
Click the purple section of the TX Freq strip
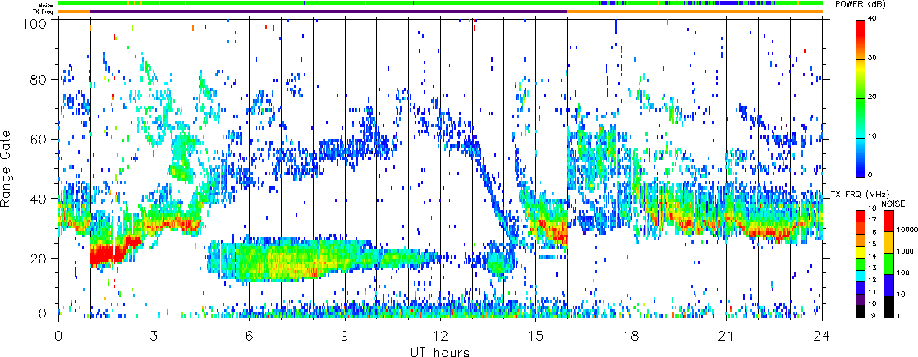(329, 11)
